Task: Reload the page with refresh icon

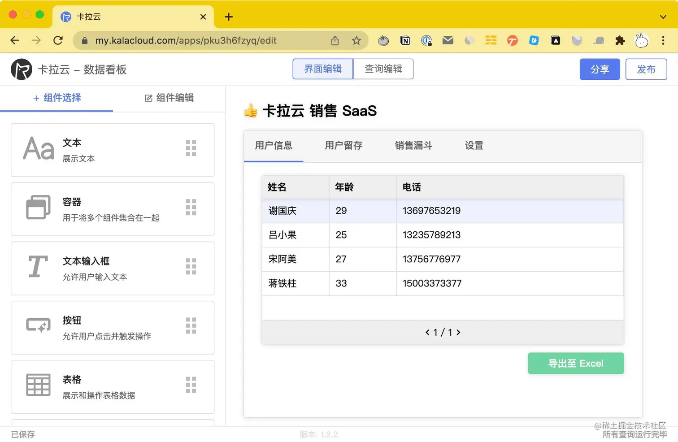Action: [58, 40]
